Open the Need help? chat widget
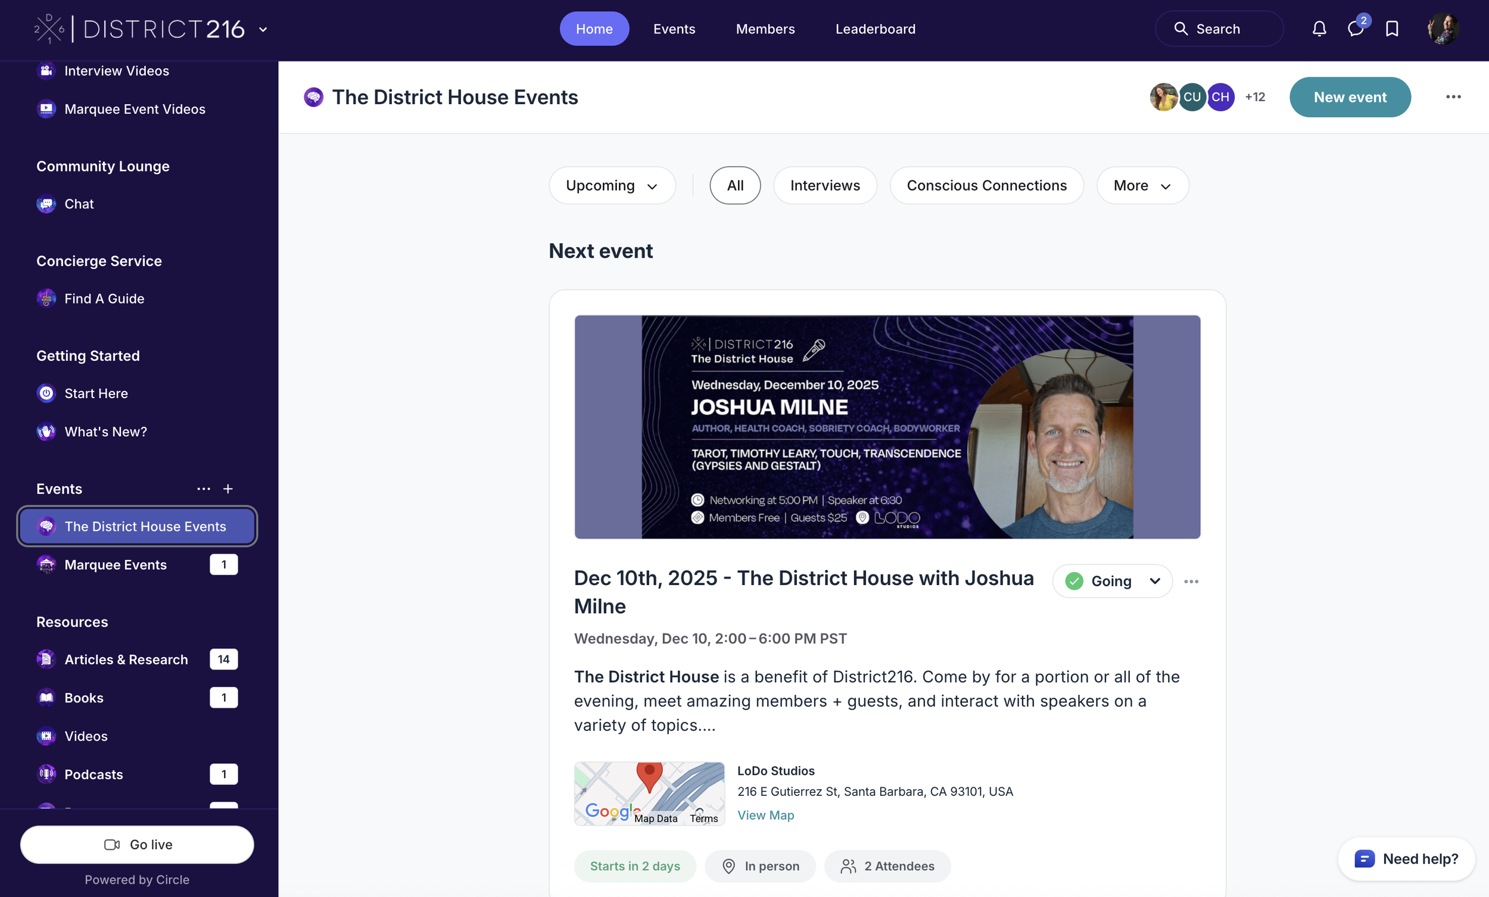The height and width of the screenshot is (897, 1489). [x=1406, y=858]
